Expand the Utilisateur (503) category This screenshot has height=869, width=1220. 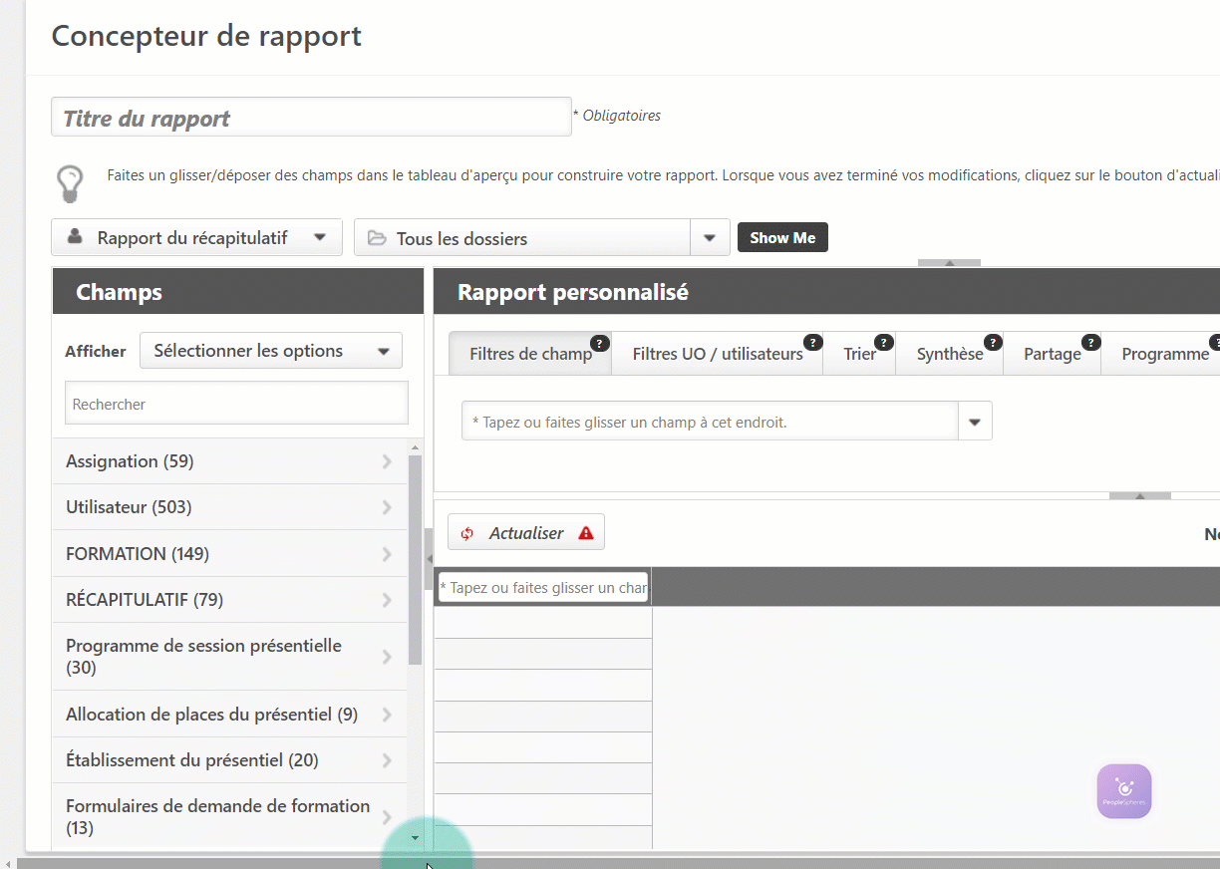pyautogui.click(x=230, y=507)
